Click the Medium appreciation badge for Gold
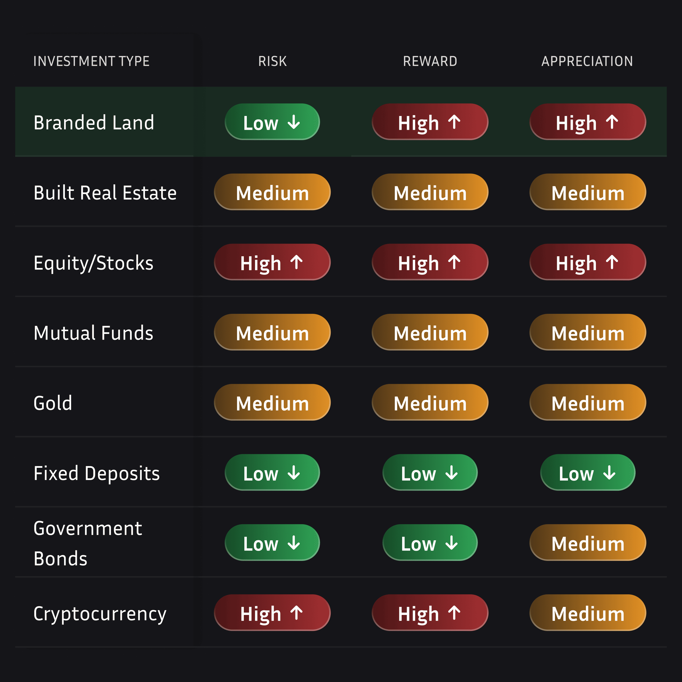Screen dimensions: 682x682 click(x=588, y=402)
